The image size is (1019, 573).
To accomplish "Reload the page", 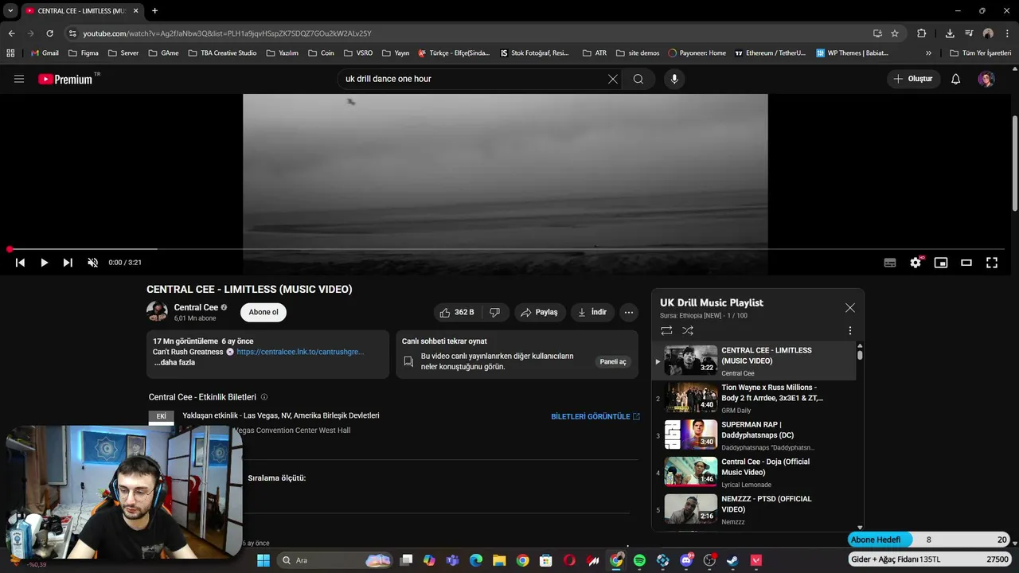I will click(x=49, y=33).
